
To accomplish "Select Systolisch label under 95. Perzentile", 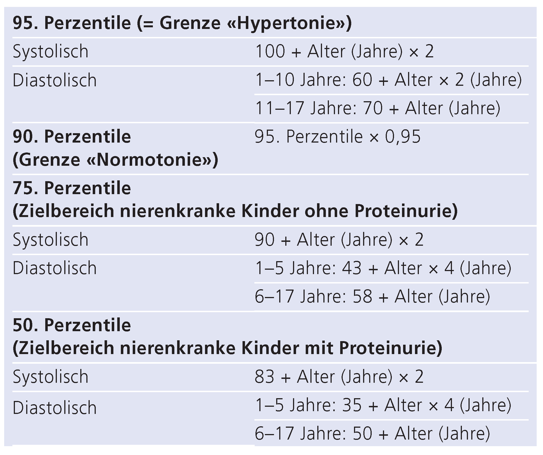I will (x=50, y=52).
